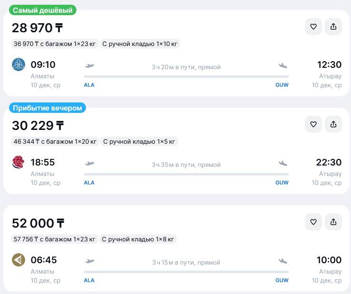Choose the 46 344 ₸ baggage 1×20 kg fare
This screenshot has width=351, height=294.
point(55,141)
